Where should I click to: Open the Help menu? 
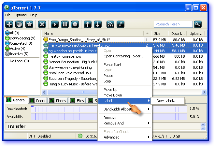34,15
